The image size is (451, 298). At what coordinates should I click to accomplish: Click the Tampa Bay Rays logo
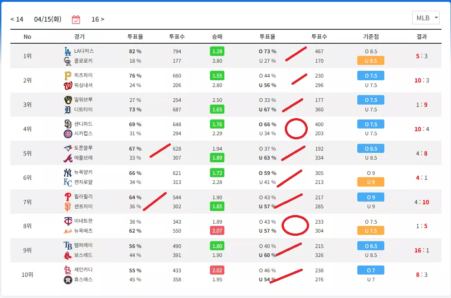[x=68, y=246]
